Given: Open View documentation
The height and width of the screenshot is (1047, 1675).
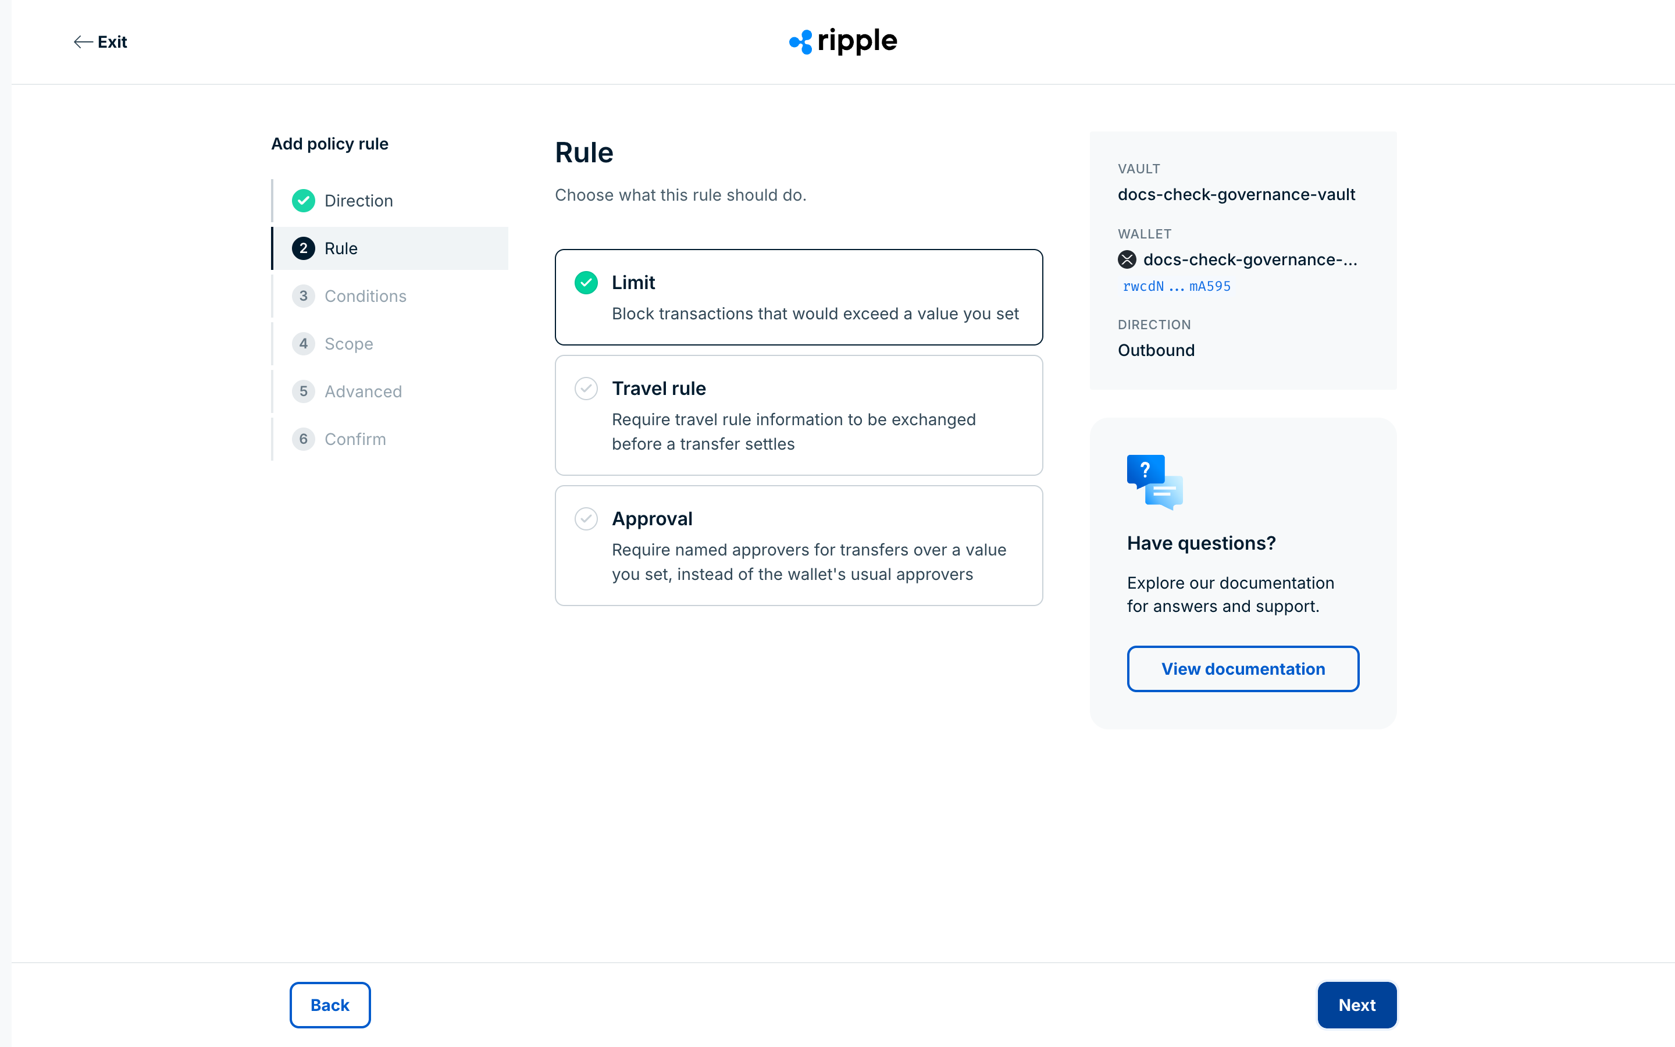Looking at the screenshot, I should 1243,669.
